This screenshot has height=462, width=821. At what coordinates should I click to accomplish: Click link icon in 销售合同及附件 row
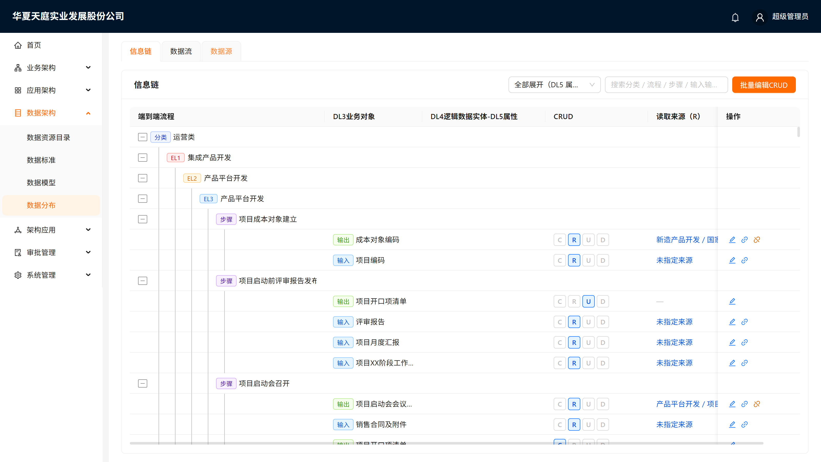coord(745,424)
